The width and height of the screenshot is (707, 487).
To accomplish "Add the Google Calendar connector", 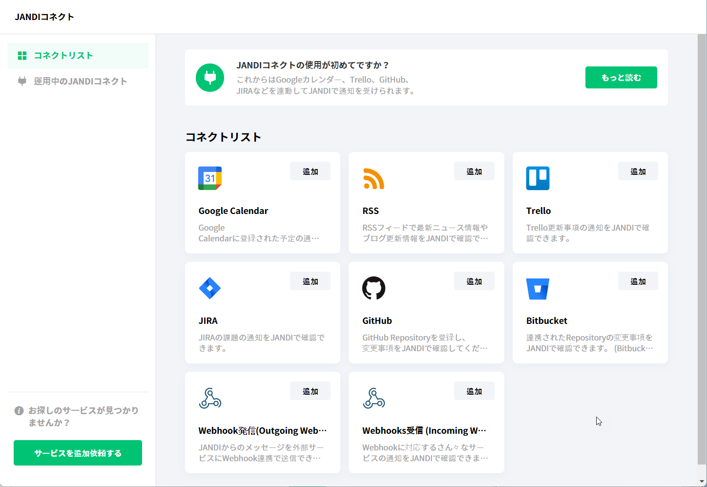I will 310,171.
